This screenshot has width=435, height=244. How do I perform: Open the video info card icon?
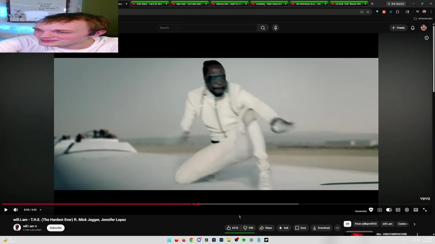pos(427,38)
